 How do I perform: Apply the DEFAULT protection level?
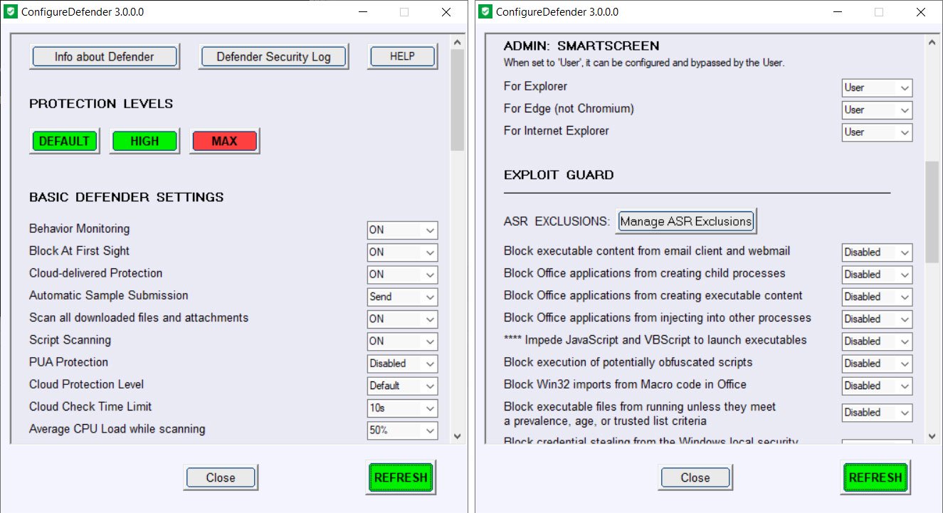coord(64,141)
